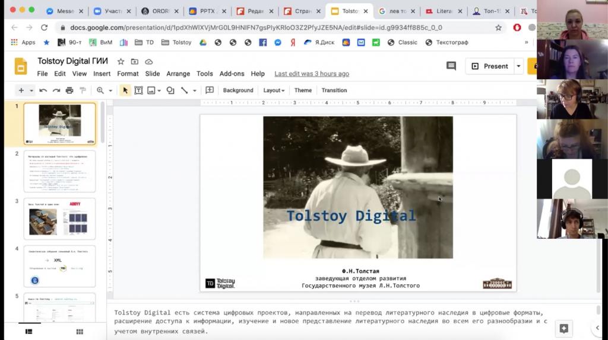Switch to filmstrip view
The width and height of the screenshot is (608, 340).
28,332
